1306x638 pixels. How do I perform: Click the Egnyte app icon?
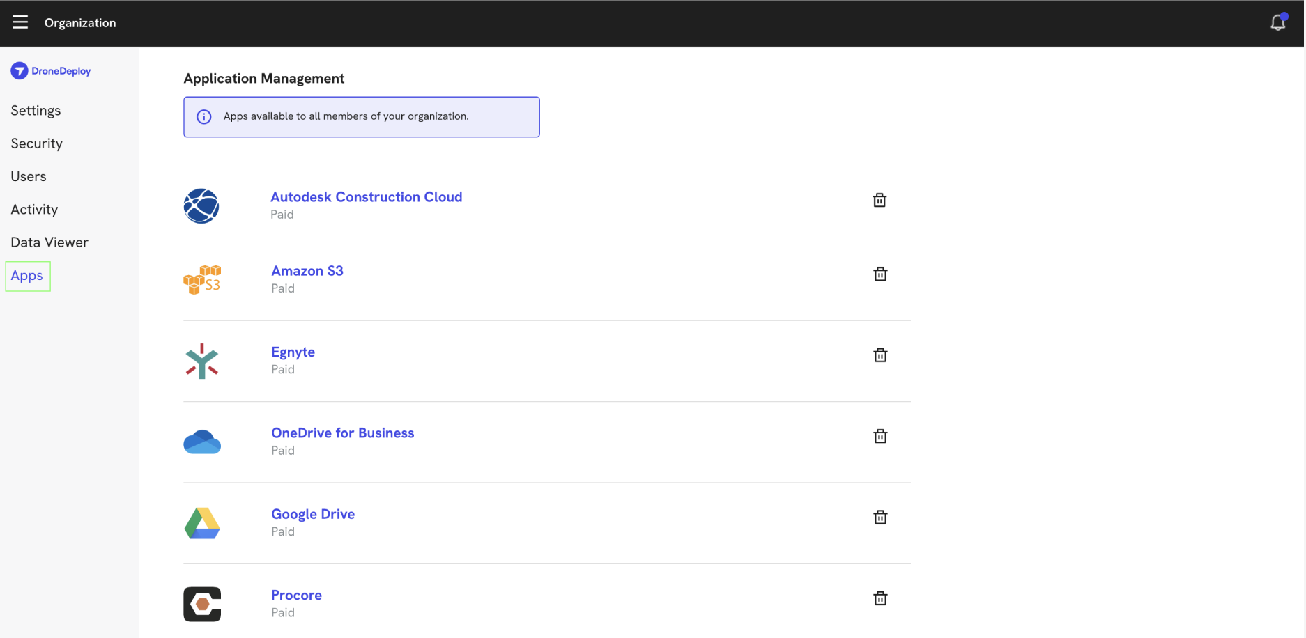[201, 360]
